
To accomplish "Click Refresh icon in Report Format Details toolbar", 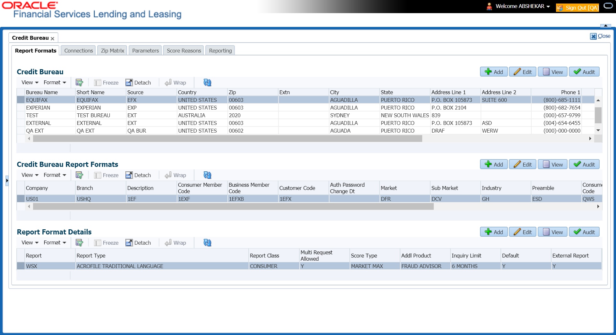I will (x=207, y=243).
